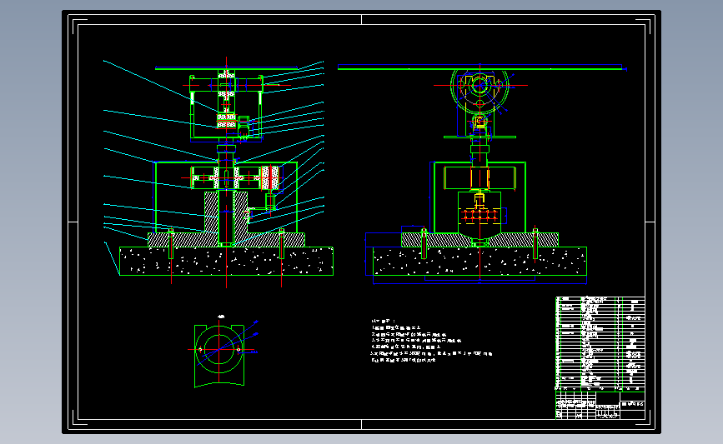Screen dimensions: 723x444
Task: Select the speckled concrete foundation in left view
Action: 226,261
